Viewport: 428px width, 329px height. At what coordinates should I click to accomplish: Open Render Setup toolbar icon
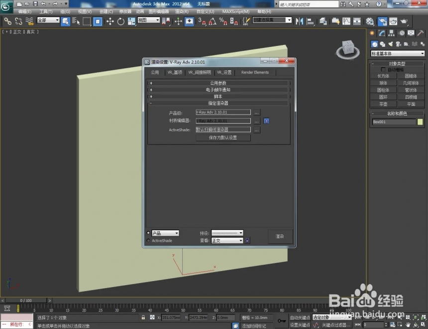pos(382,21)
